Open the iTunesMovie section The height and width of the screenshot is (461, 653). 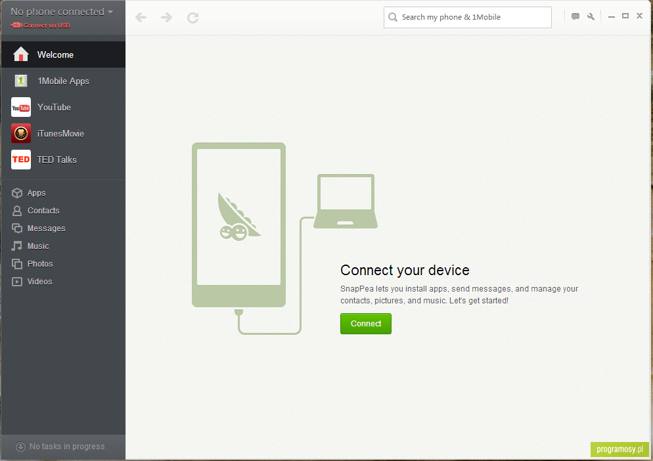[x=63, y=133]
